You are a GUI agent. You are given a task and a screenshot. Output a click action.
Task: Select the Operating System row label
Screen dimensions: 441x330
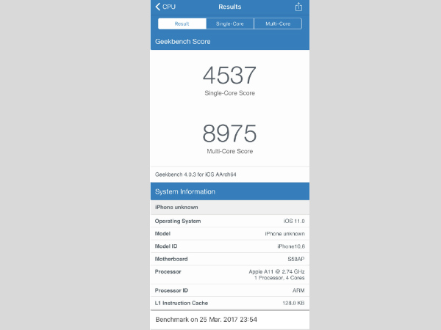point(178,221)
